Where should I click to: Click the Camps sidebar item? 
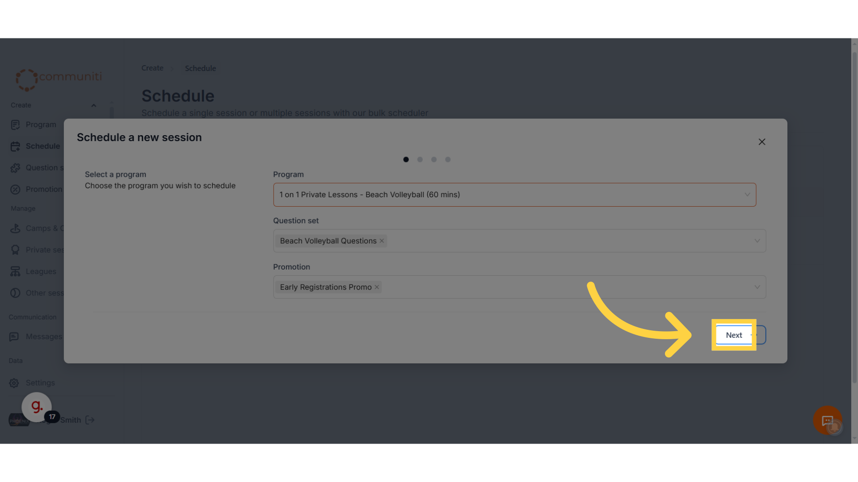(x=45, y=229)
